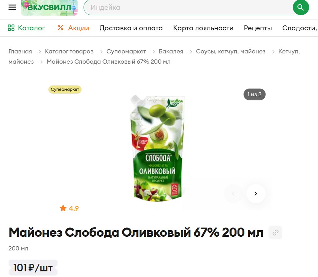Click the orange star rating 4.9
Screen dimensions: 318x277
click(69, 208)
